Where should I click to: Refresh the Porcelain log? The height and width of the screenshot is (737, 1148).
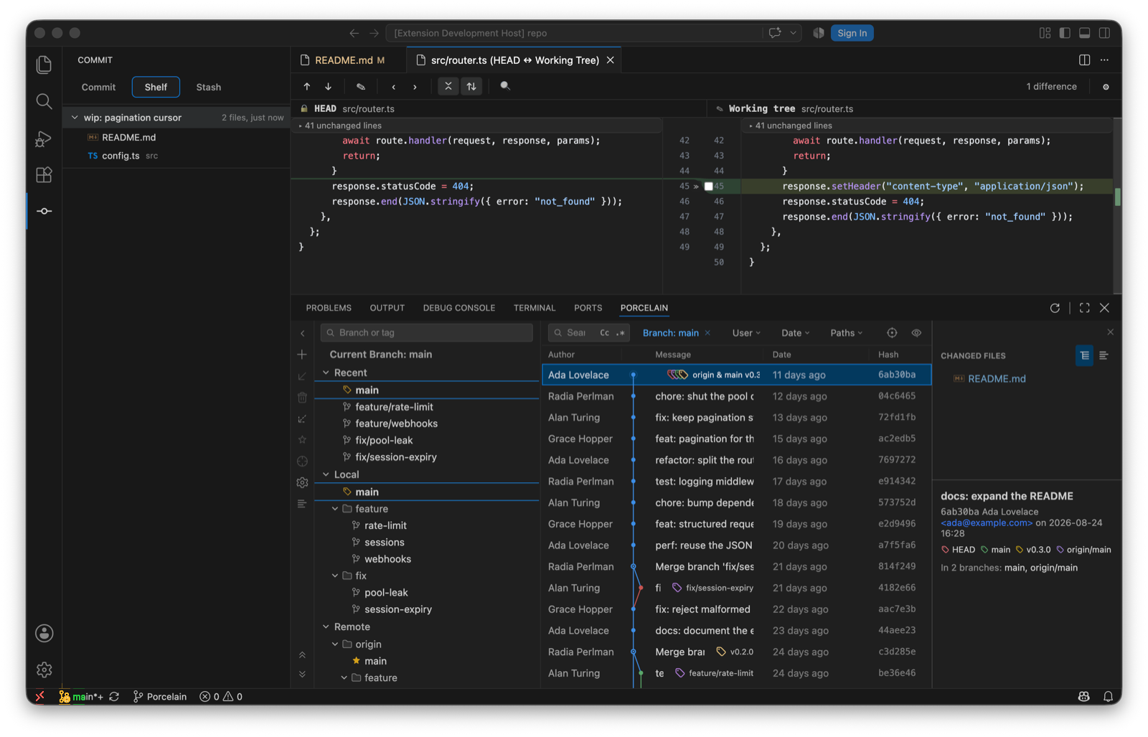(x=1055, y=308)
